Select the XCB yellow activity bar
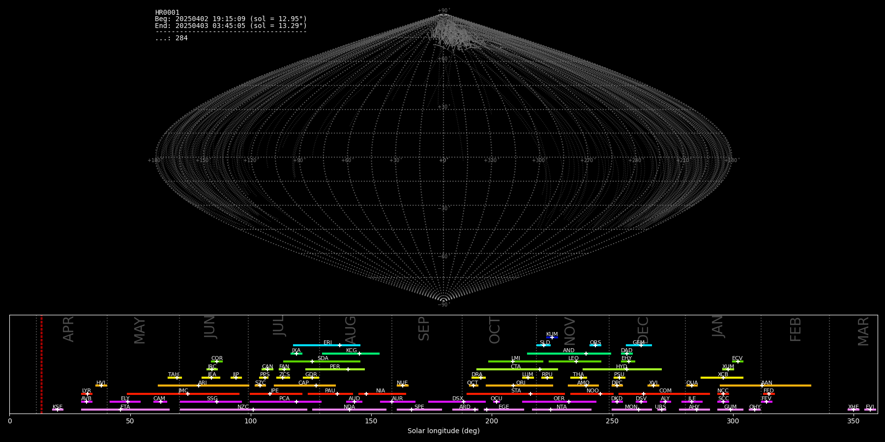Viewport: 885px width, 442px height. 722,378
